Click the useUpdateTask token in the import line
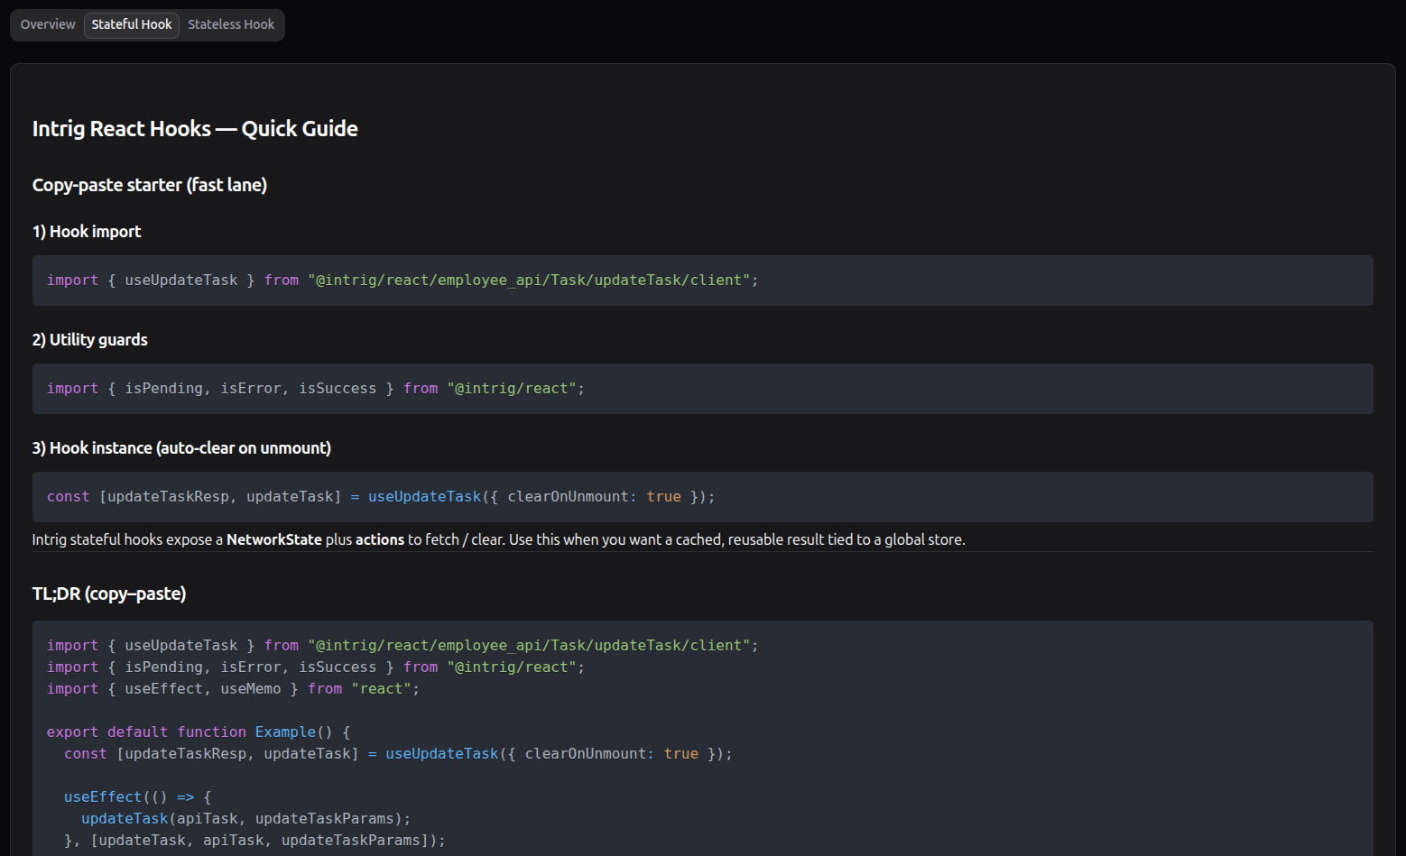This screenshot has width=1406, height=856. tap(181, 280)
